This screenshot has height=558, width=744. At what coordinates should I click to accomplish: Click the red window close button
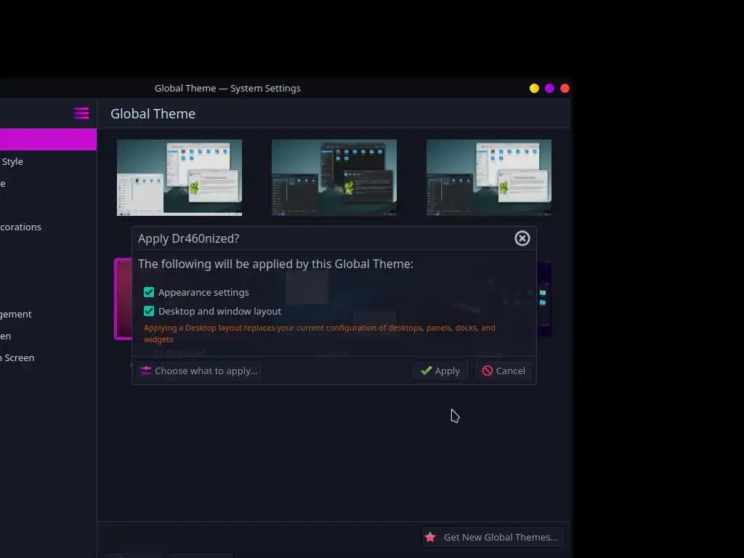pyautogui.click(x=565, y=88)
